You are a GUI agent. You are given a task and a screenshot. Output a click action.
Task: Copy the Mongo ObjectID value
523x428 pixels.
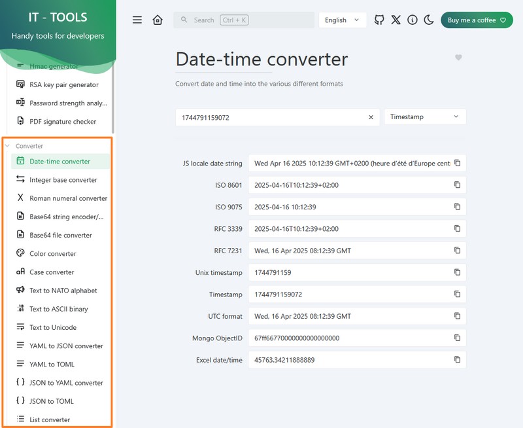click(458, 338)
